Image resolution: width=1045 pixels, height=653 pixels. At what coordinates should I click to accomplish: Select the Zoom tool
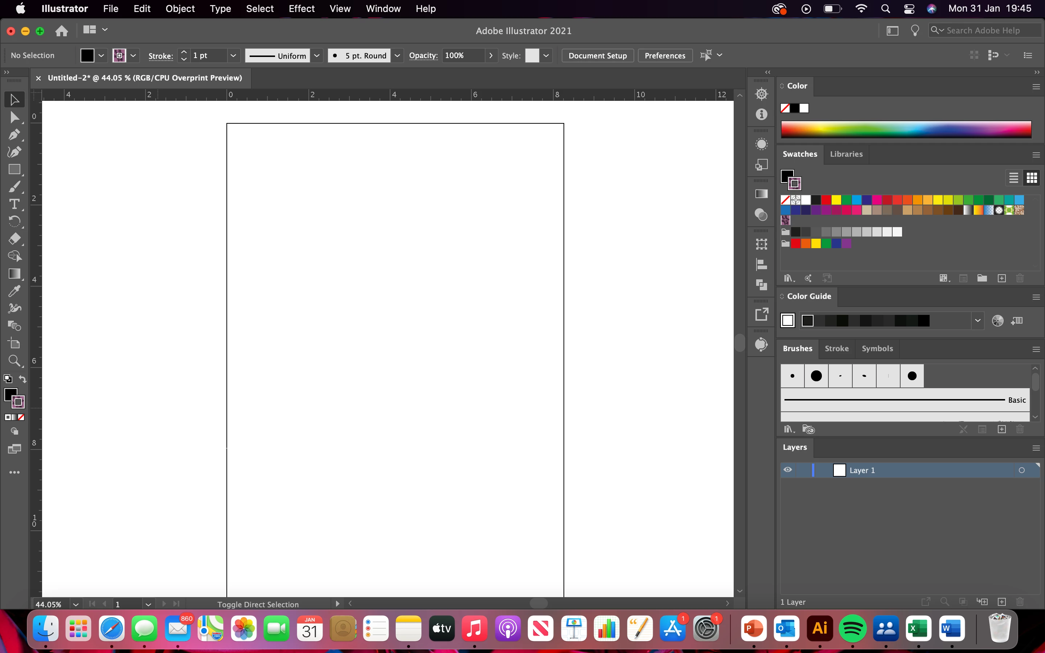click(x=14, y=361)
